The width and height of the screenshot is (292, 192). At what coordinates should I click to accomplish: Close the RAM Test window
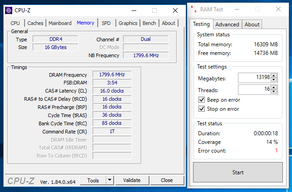point(278,9)
